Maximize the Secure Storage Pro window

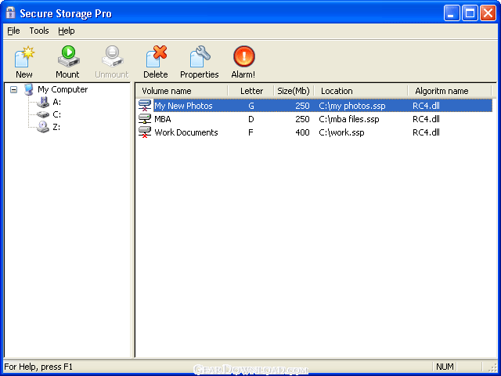coord(470,13)
